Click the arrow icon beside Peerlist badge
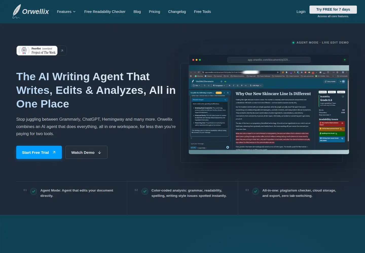This screenshot has height=253, width=365. (62, 51)
